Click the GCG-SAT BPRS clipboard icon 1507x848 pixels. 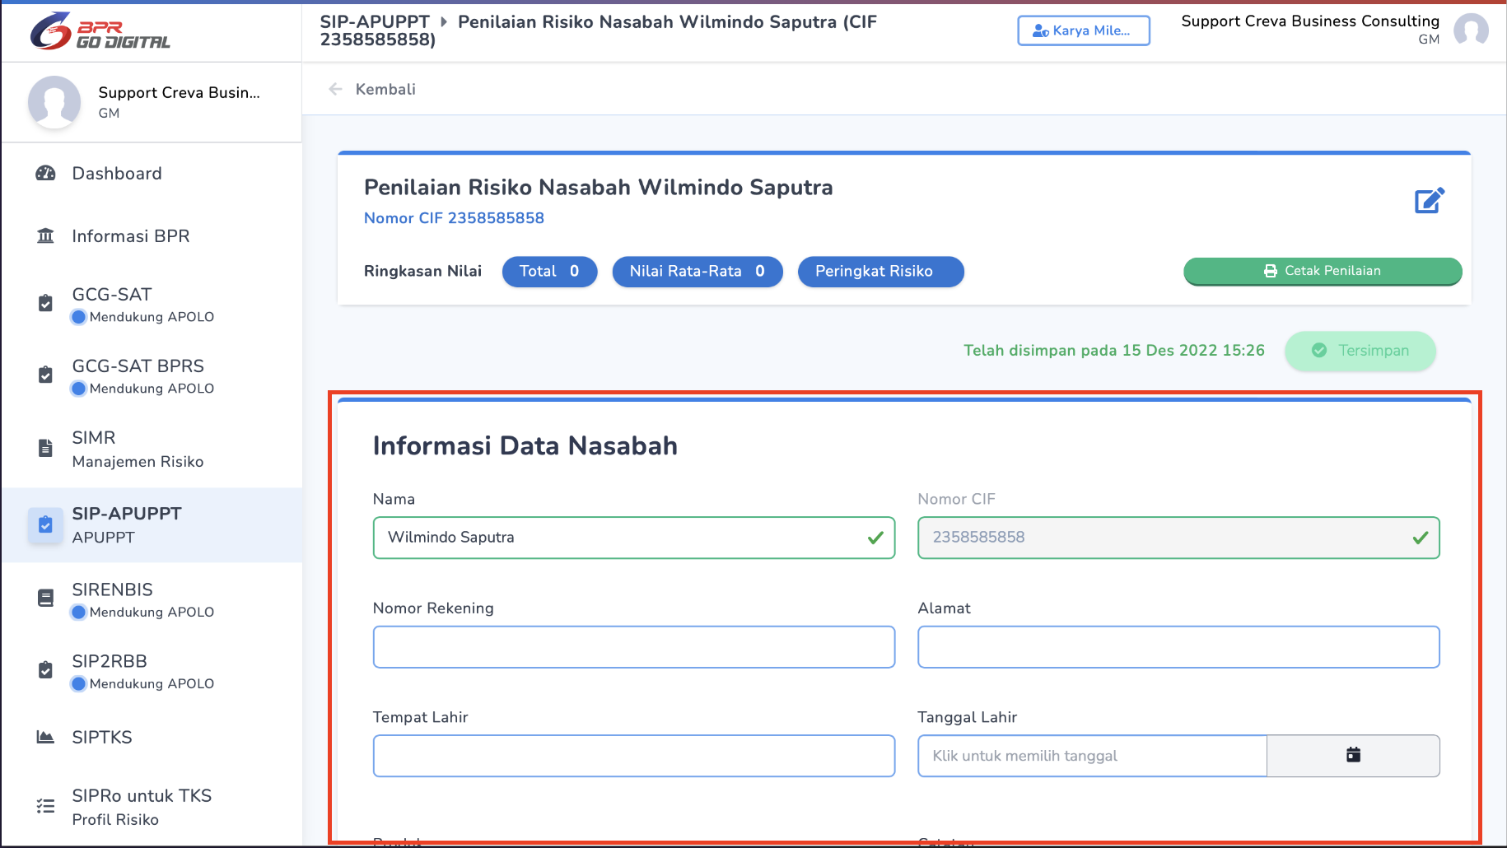(45, 375)
